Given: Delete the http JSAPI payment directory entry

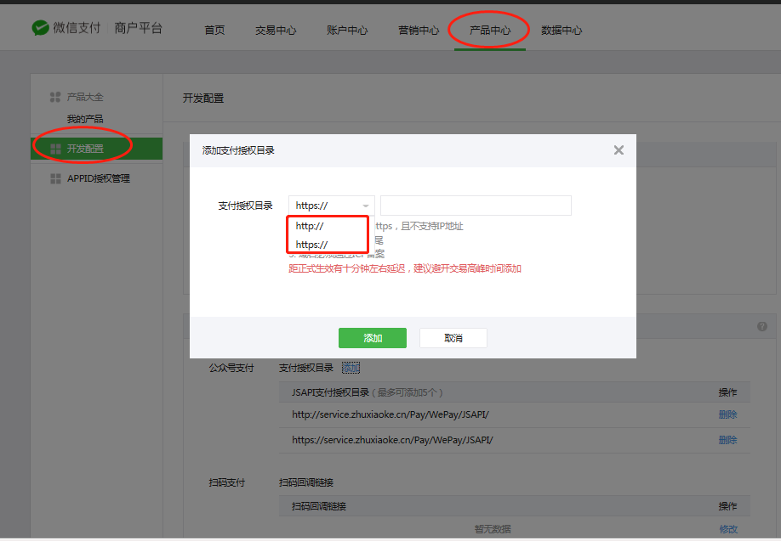Looking at the screenshot, I should [x=727, y=414].
